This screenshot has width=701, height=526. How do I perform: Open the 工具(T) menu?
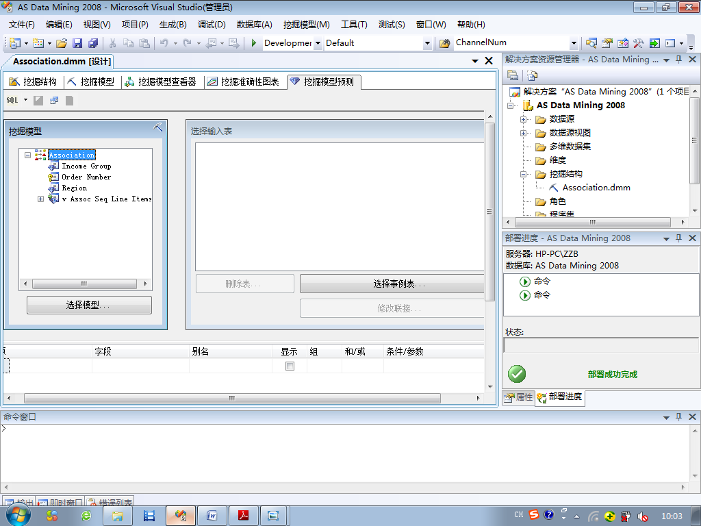[354, 25]
